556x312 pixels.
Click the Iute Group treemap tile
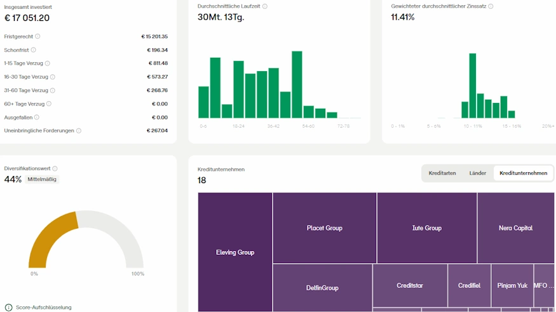(426, 227)
